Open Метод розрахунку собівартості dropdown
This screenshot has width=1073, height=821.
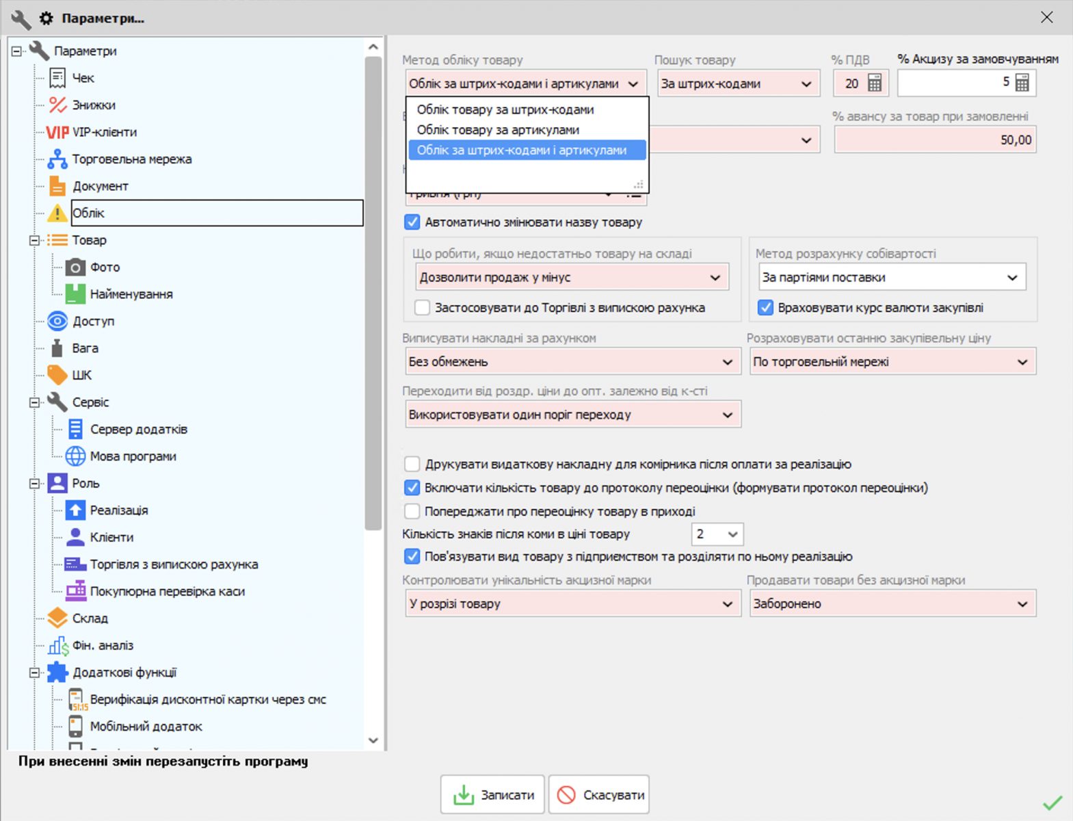pyautogui.click(x=892, y=277)
